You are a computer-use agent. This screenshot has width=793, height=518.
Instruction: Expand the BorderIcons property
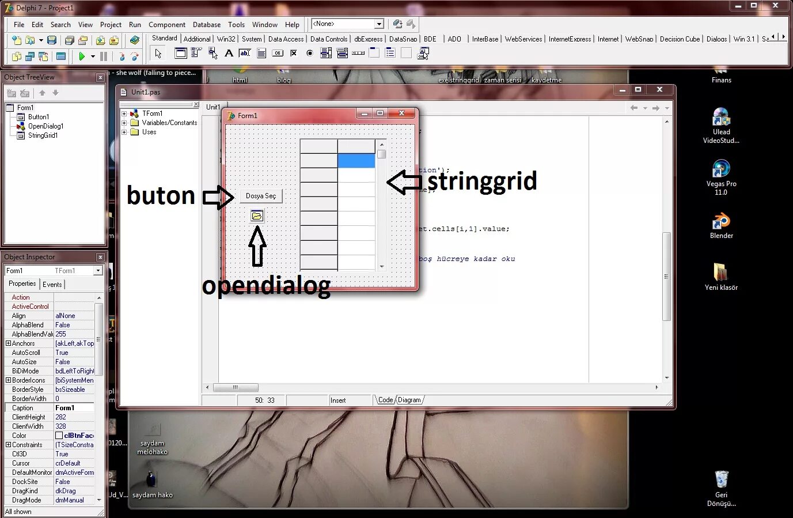tap(9, 380)
